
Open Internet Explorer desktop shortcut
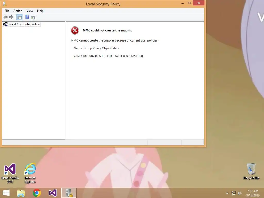pyautogui.click(x=30, y=173)
